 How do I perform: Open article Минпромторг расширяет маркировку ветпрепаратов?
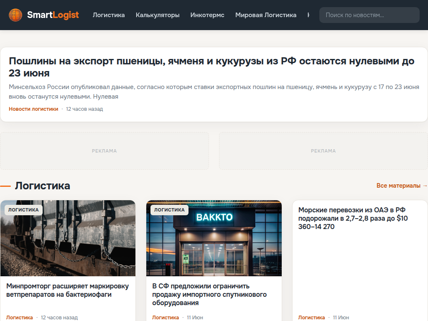click(67, 290)
